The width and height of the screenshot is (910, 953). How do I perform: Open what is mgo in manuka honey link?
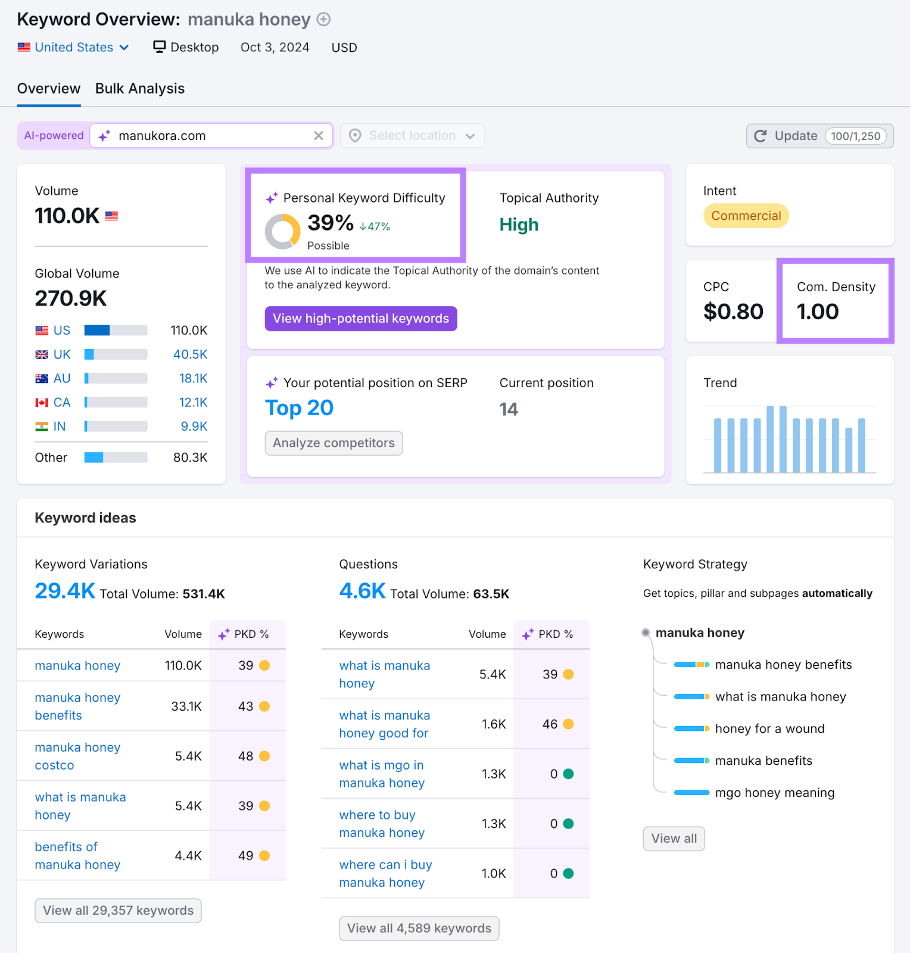click(382, 774)
